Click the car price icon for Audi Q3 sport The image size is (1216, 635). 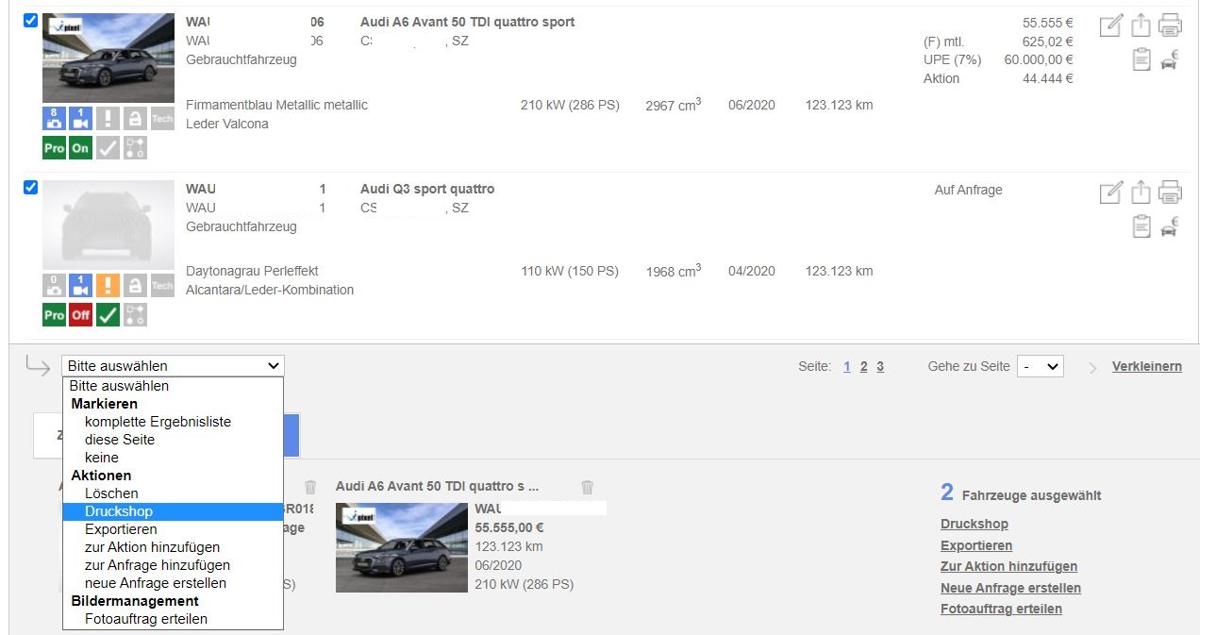pos(1170,228)
